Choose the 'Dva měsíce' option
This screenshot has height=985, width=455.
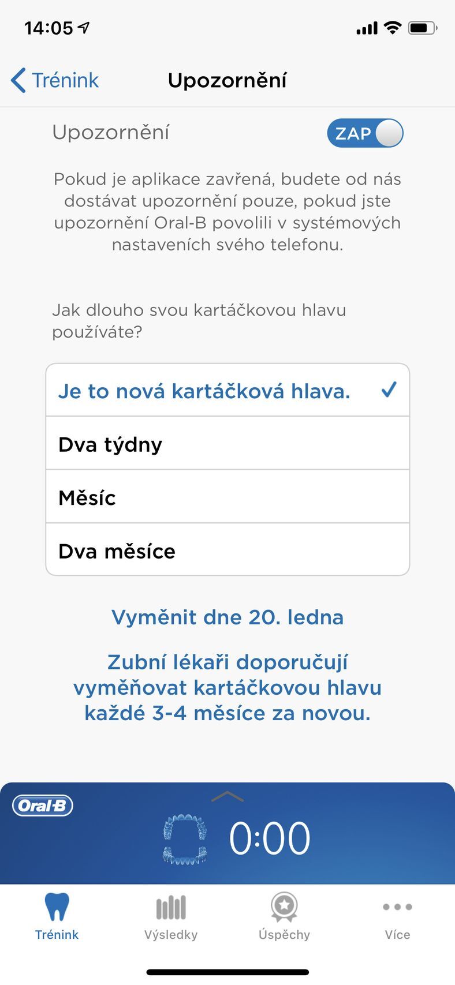click(228, 550)
